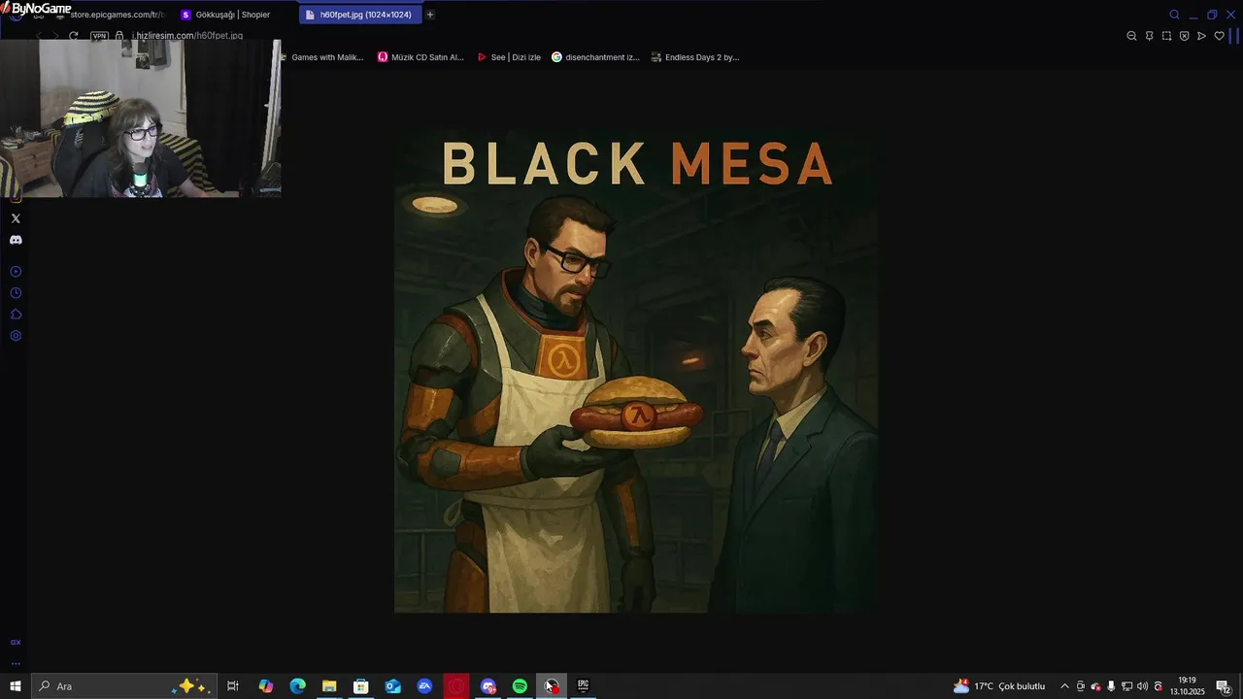Click the heart bookmark icon
Viewport: 1243px width, 699px height.
click(1219, 36)
